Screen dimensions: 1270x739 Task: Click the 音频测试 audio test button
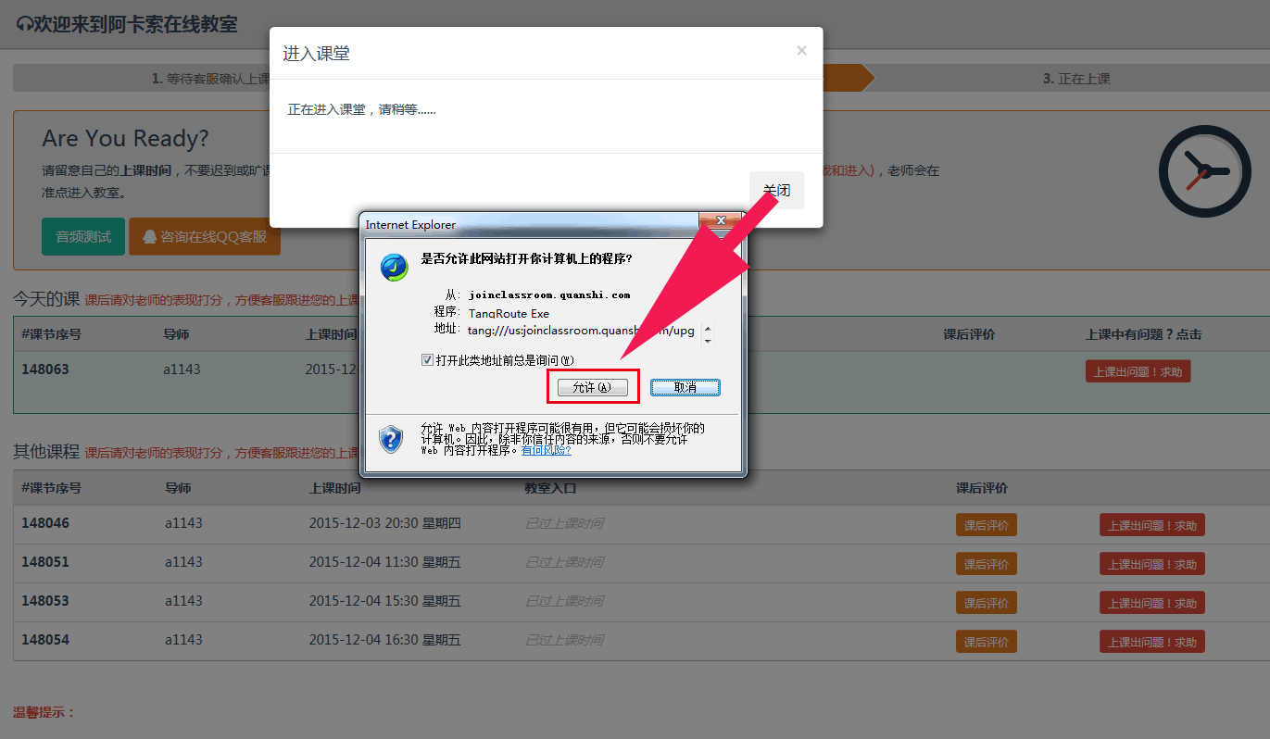pos(83,236)
